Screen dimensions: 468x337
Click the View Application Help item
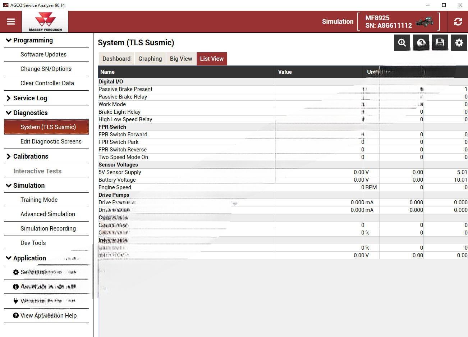pyautogui.click(x=48, y=315)
